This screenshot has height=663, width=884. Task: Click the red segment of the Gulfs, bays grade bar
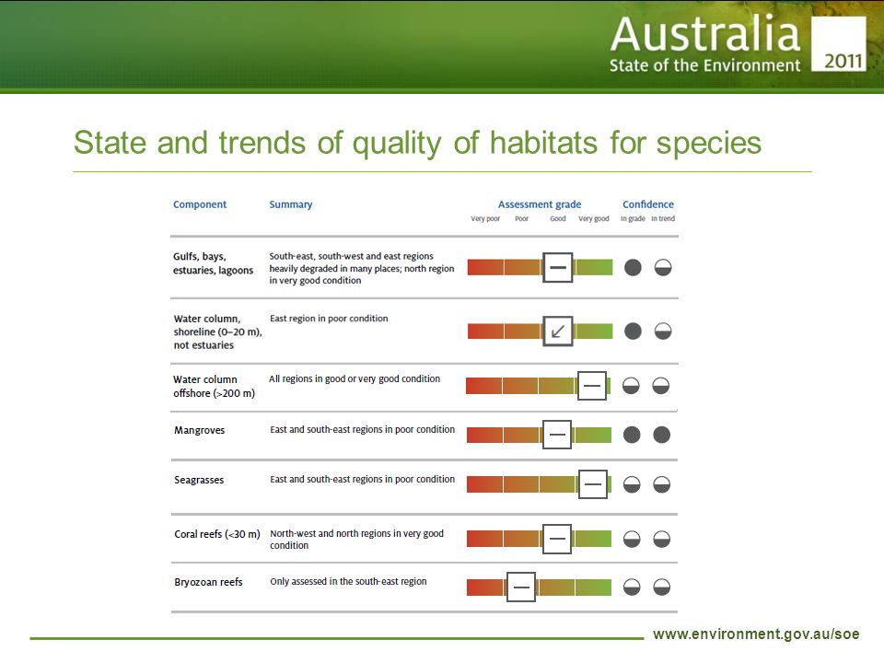tap(485, 267)
